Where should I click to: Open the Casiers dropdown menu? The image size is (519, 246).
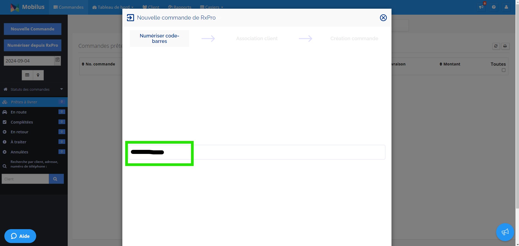(212, 7)
